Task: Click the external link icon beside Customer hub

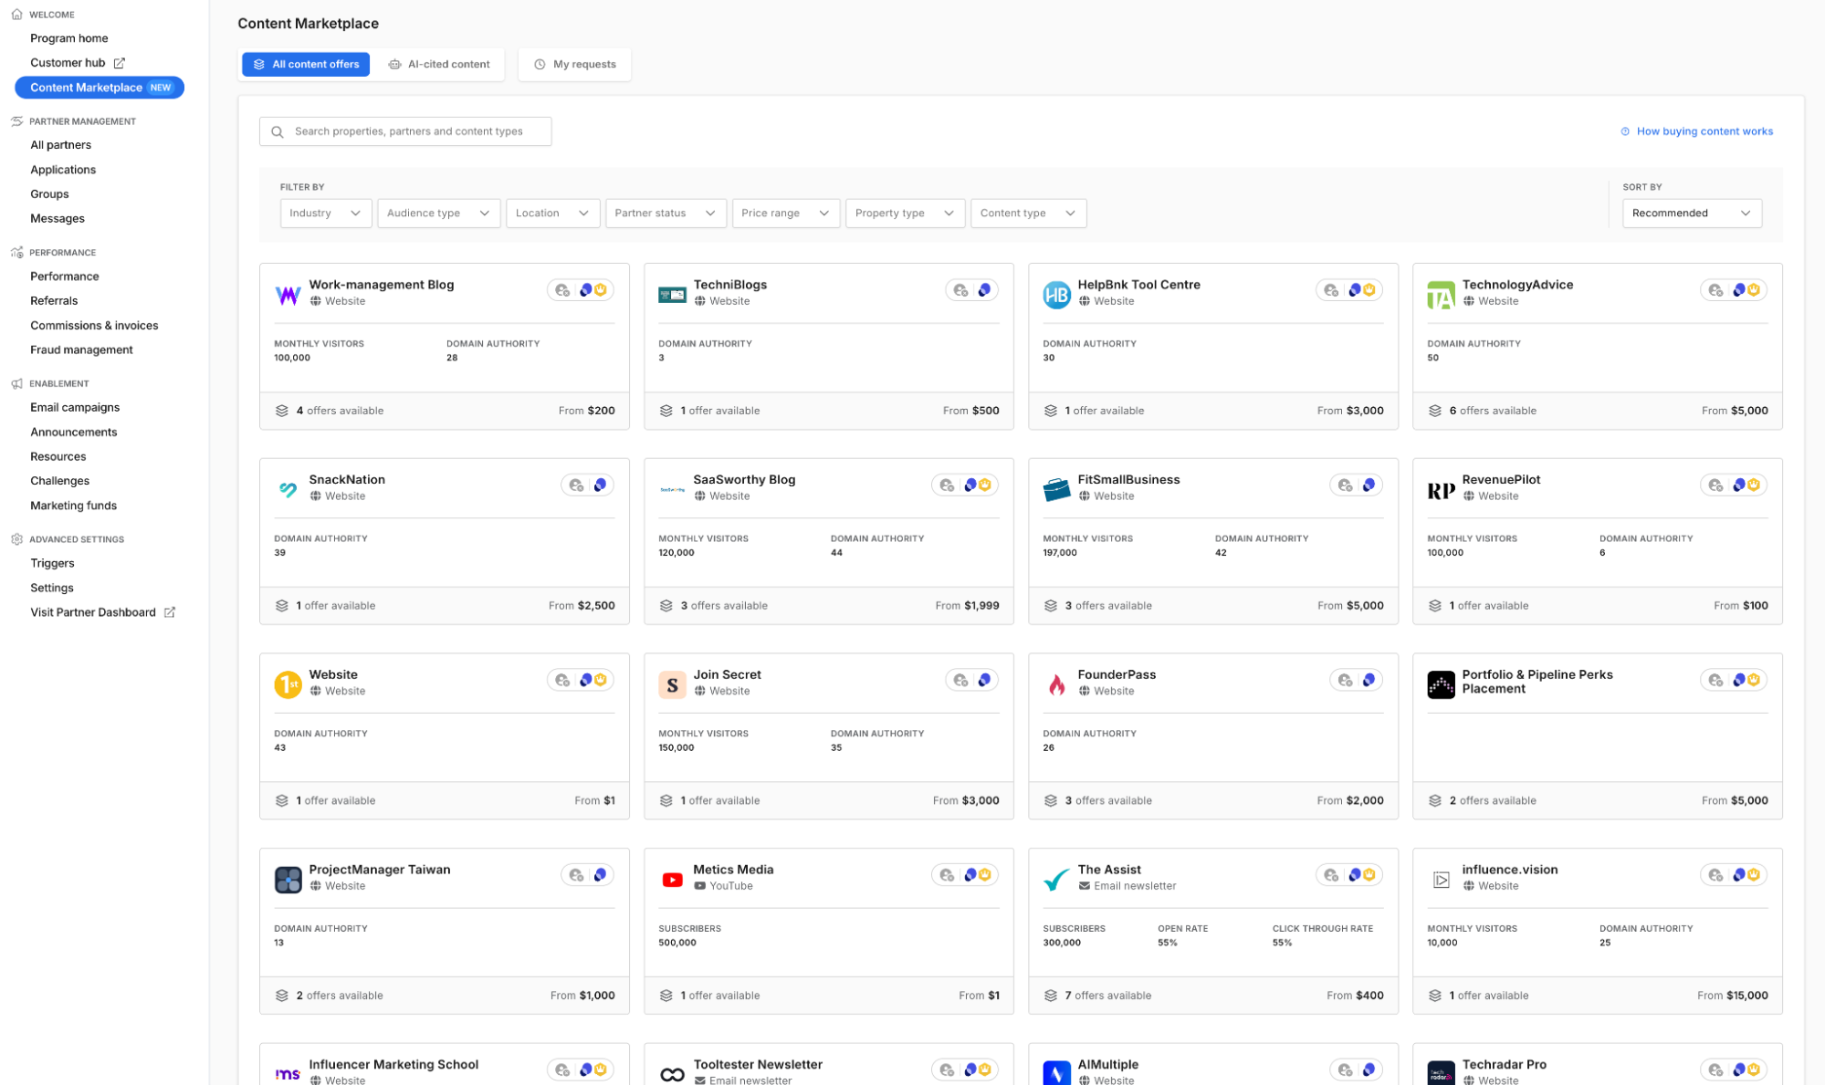Action: pyautogui.click(x=119, y=63)
